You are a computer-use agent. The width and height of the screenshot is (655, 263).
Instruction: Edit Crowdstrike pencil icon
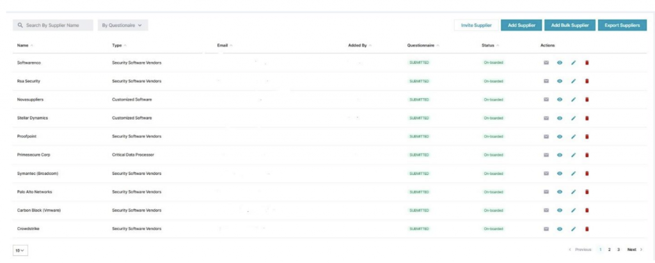pos(574,229)
